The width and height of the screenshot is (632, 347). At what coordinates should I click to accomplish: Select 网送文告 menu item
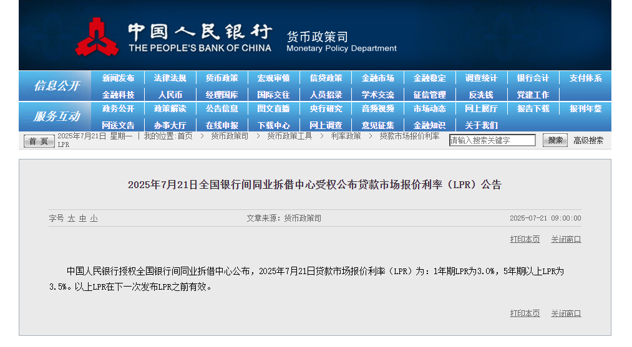pyautogui.click(x=118, y=126)
